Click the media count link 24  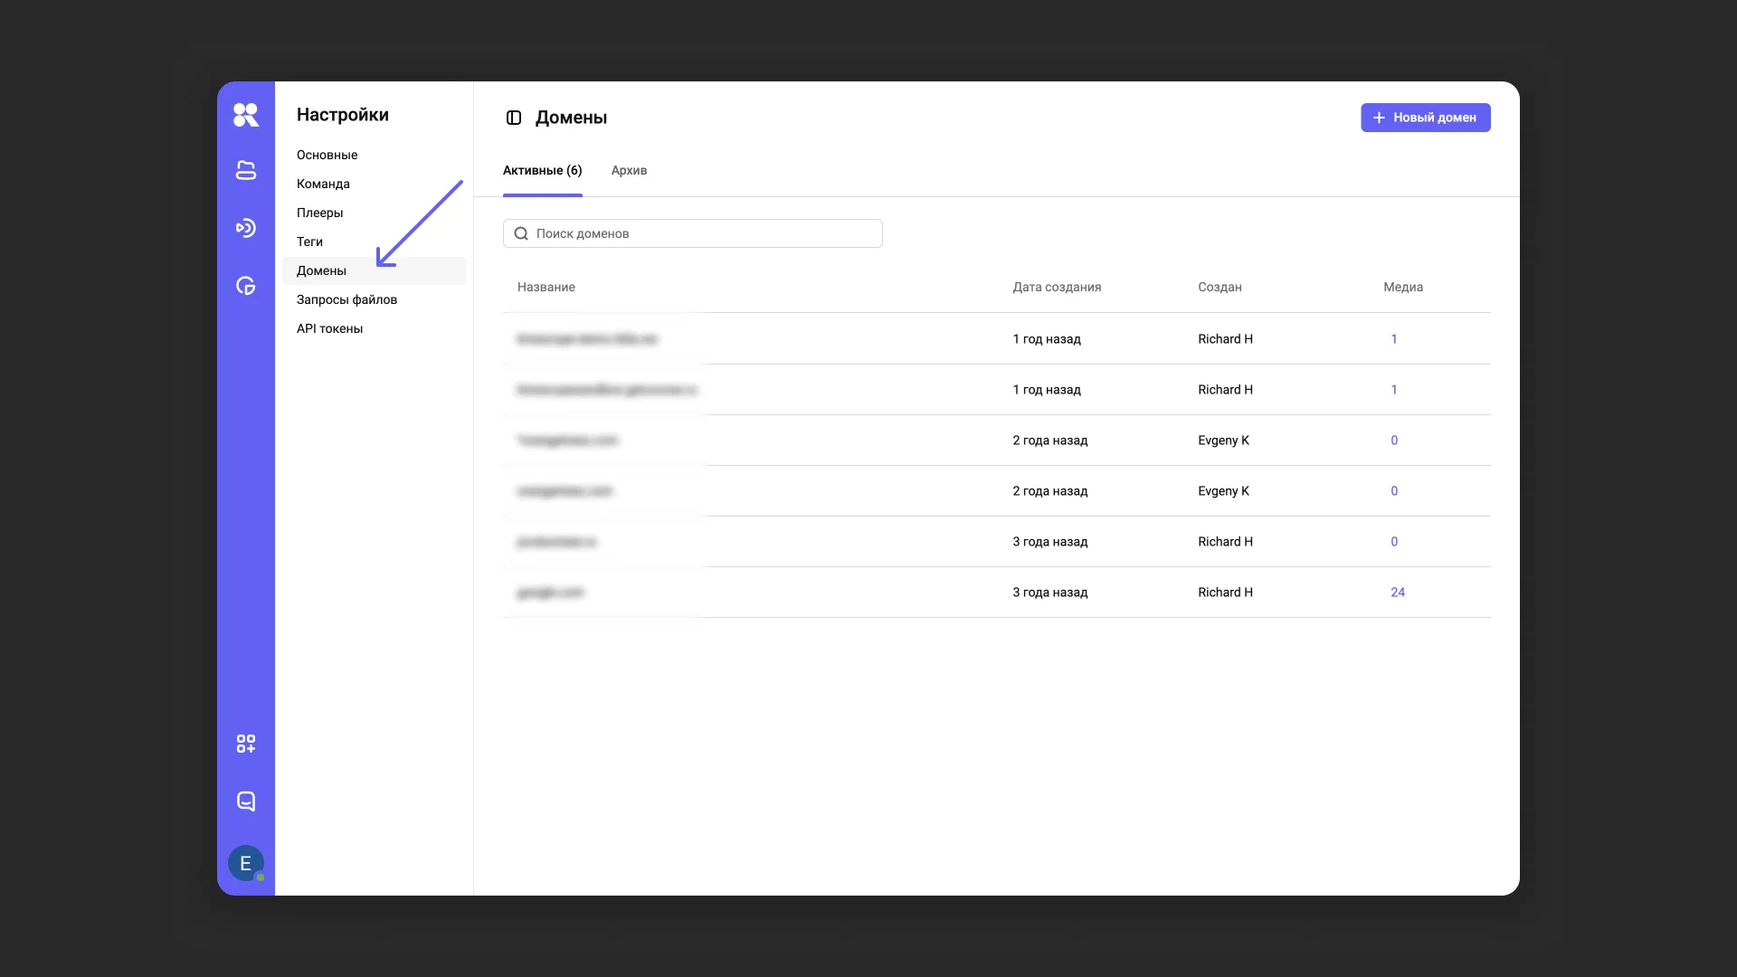pos(1397,593)
